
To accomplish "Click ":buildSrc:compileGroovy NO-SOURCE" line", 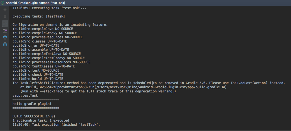I will [x=45, y=33].
